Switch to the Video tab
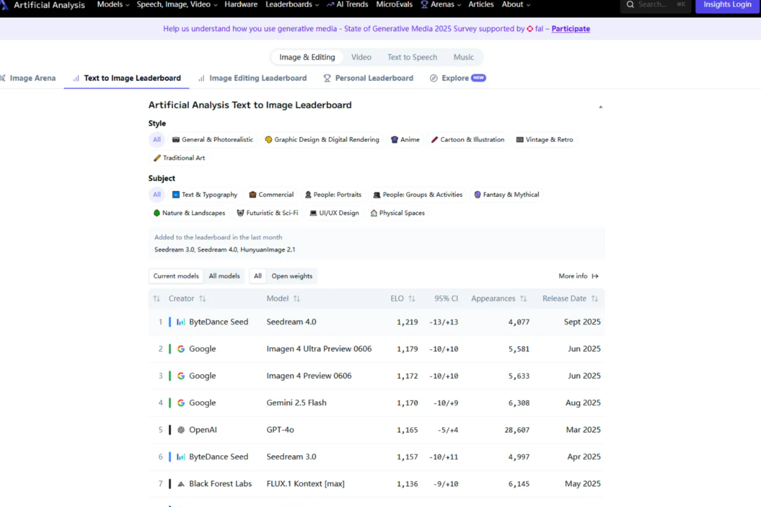761x507 pixels. coord(361,57)
